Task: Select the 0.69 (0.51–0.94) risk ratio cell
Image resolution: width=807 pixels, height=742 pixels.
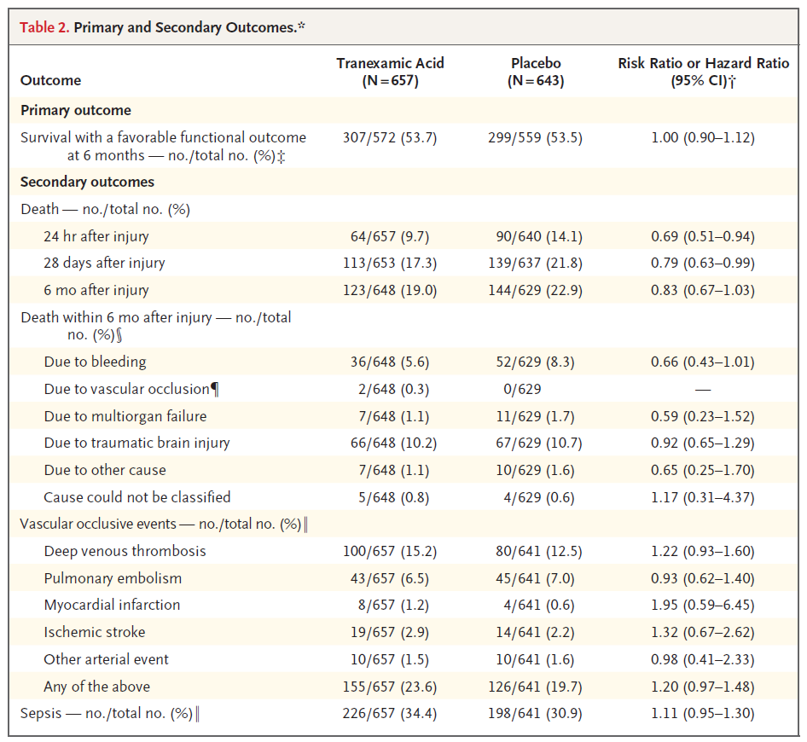Action: pyautogui.click(x=704, y=236)
